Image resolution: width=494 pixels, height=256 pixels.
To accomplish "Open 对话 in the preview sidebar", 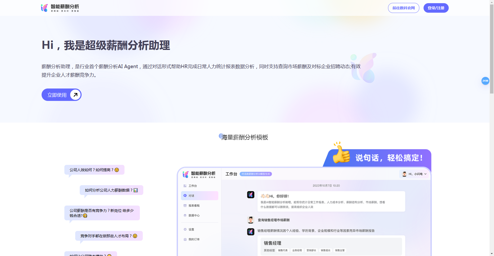I will click(x=199, y=196).
